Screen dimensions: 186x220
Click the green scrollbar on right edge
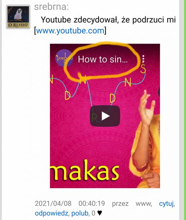185,110
